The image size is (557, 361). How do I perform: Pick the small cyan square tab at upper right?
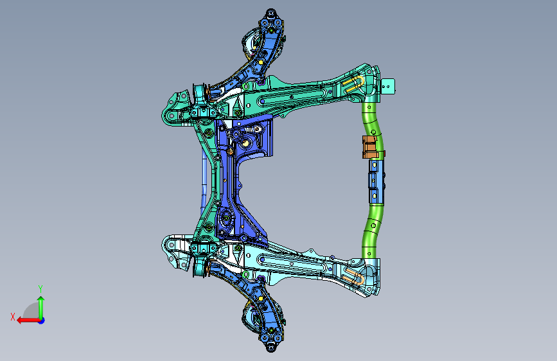(x=388, y=86)
